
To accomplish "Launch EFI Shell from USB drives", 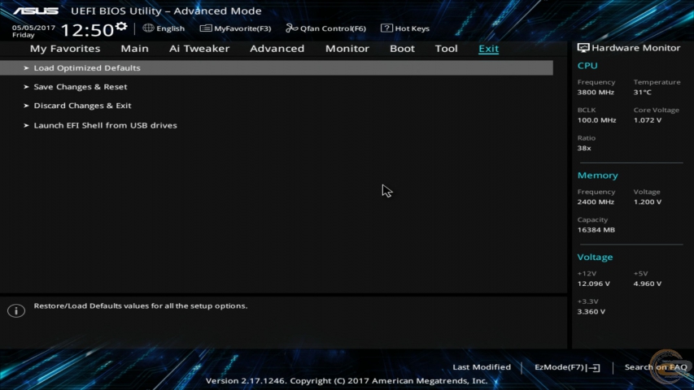I will [x=105, y=126].
